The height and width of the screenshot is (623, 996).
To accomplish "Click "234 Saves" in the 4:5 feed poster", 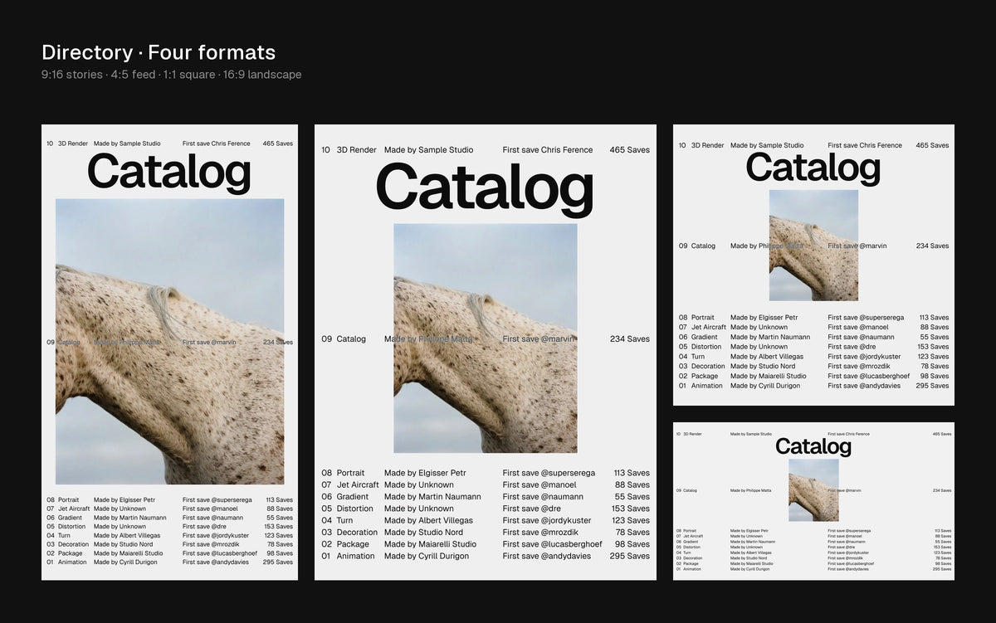I will point(630,339).
